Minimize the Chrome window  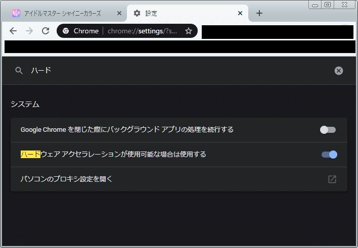click(315, 5)
